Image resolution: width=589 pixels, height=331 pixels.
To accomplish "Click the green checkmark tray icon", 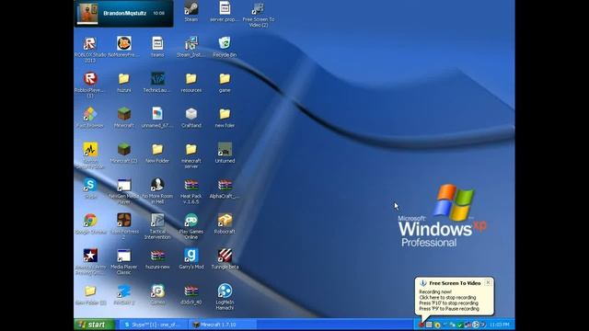I will (x=459, y=325).
